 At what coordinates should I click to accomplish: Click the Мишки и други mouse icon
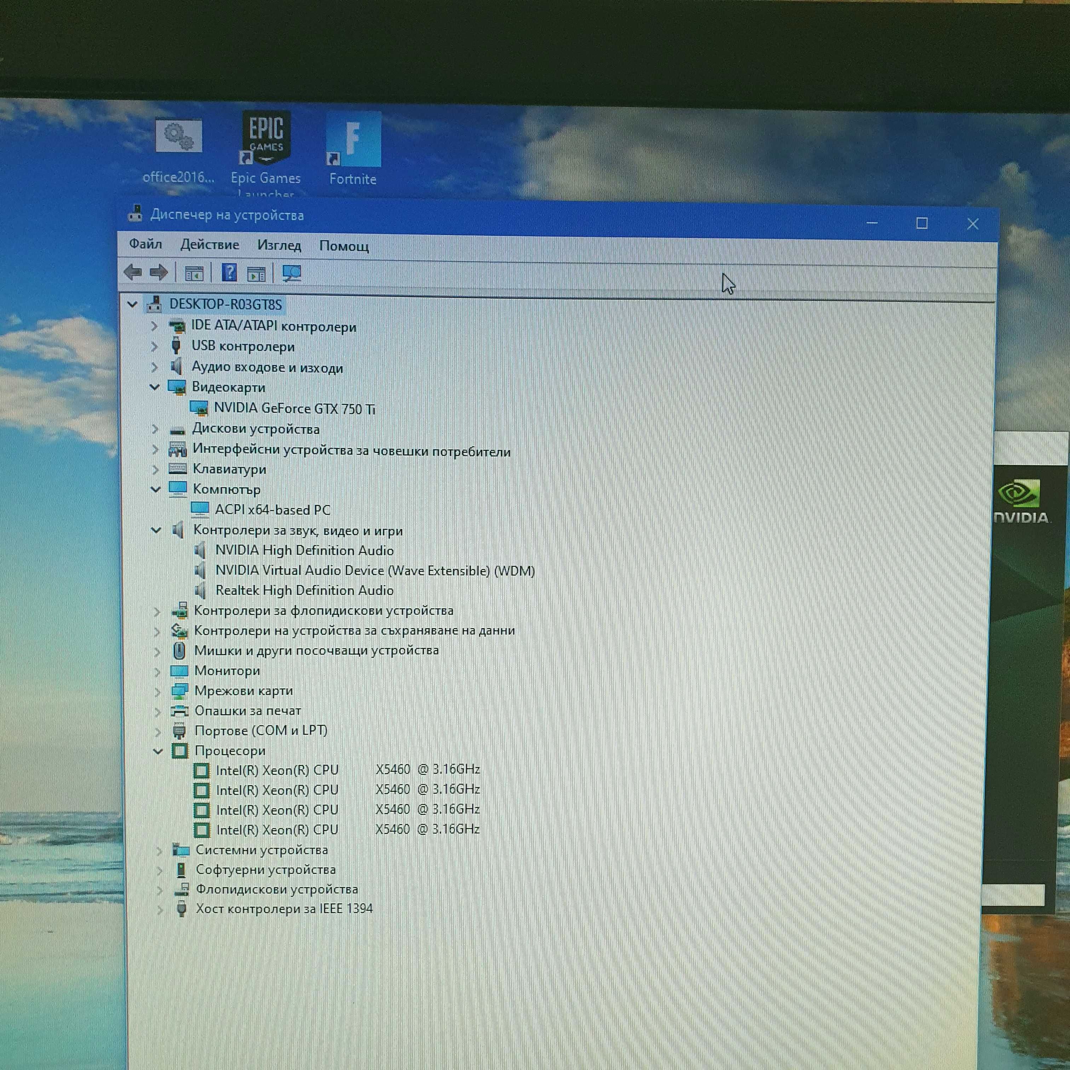click(179, 650)
